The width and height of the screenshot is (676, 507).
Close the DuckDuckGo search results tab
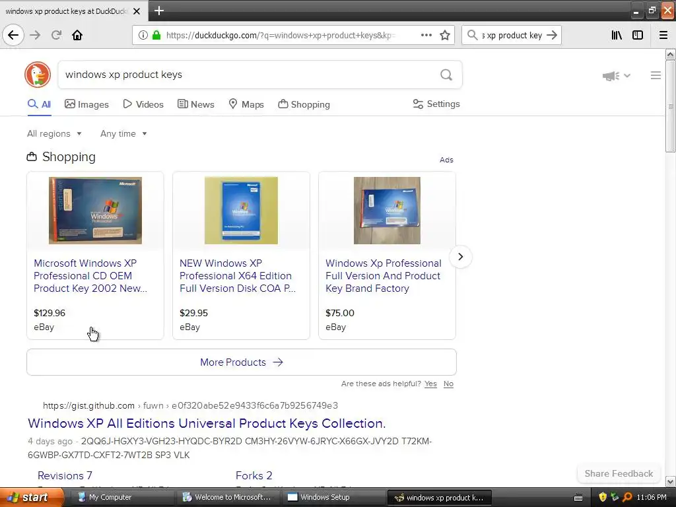pyautogui.click(x=137, y=11)
